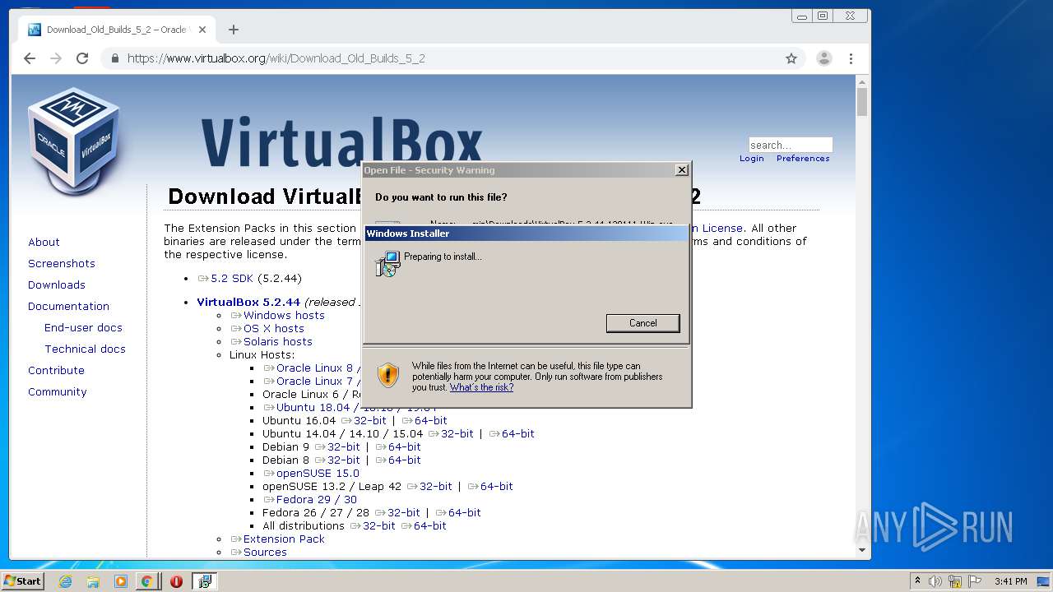The width and height of the screenshot is (1053, 592).
Task: Click the Extension Pack link
Action: [278, 539]
